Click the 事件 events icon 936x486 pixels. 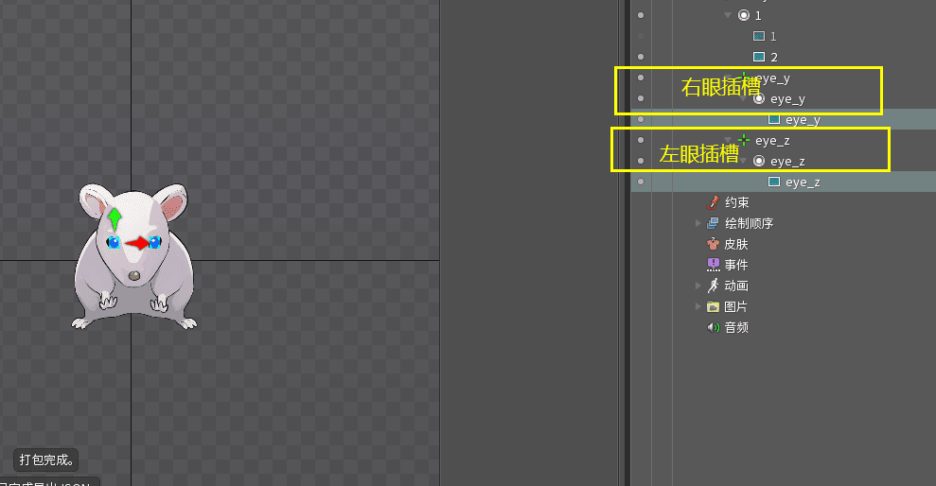coord(713,265)
